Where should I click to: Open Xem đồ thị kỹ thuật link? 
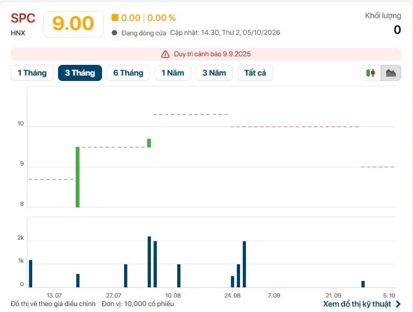click(x=357, y=304)
